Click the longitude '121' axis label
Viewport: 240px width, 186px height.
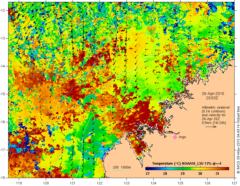(x=73, y=183)
